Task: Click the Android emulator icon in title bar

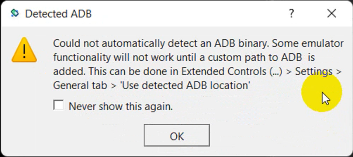Action: (15, 14)
